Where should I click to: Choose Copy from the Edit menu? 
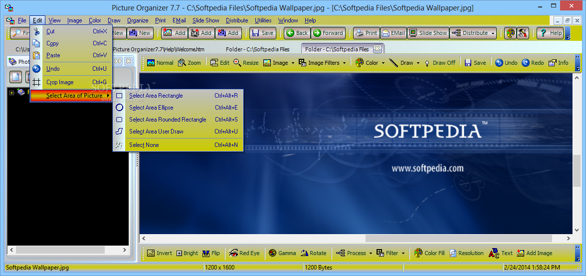(71, 43)
